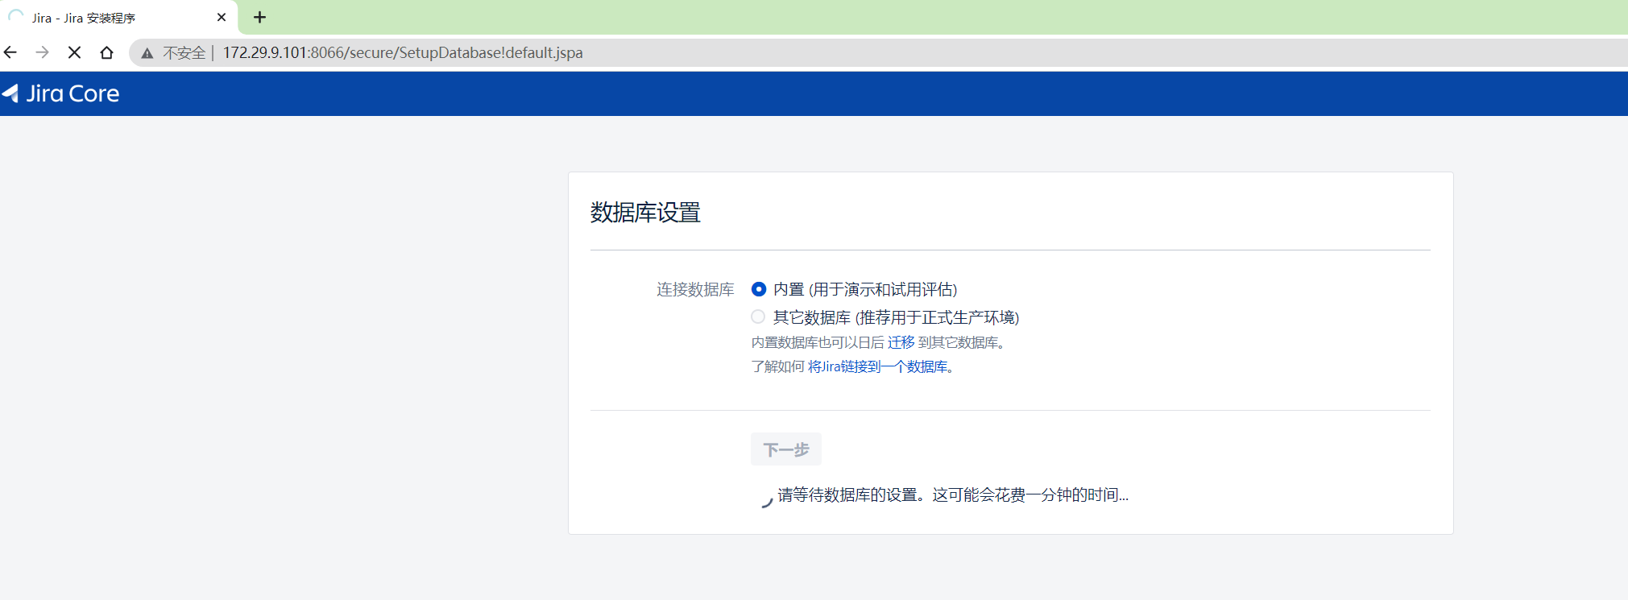Follow the 将Jira链接到一个数据库 link

click(877, 366)
